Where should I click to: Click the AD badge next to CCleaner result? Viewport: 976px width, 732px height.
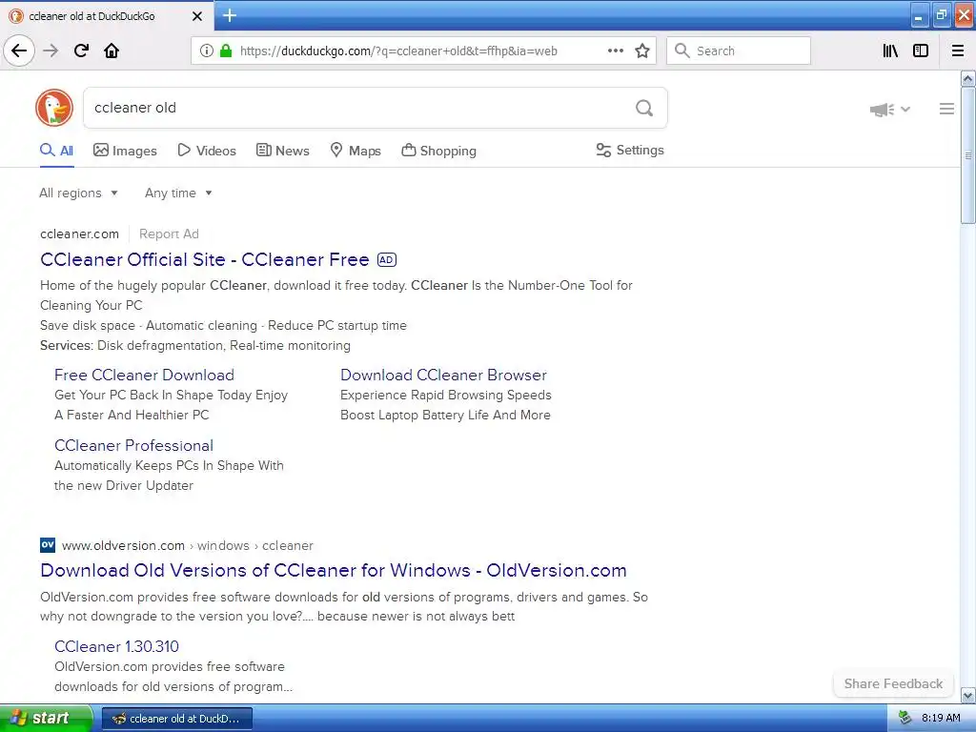tap(387, 259)
